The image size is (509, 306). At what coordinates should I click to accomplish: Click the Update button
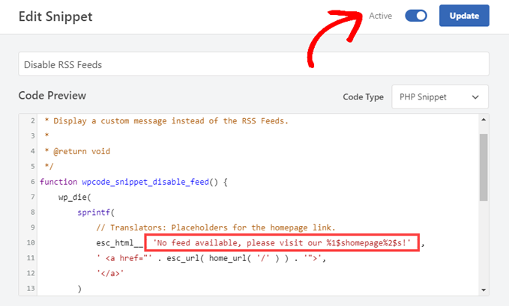coord(464,16)
